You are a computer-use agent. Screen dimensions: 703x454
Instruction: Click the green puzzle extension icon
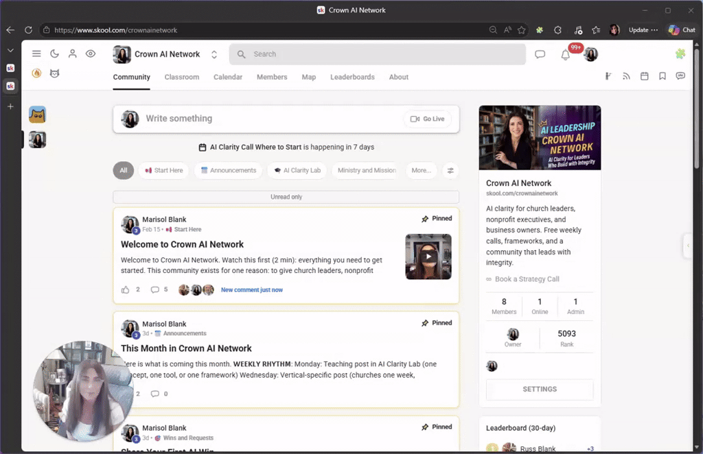(680, 53)
